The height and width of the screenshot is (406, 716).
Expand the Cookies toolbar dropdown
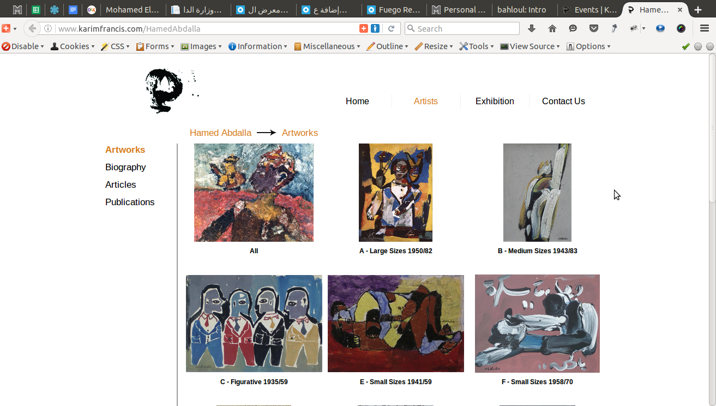pyautogui.click(x=73, y=46)
